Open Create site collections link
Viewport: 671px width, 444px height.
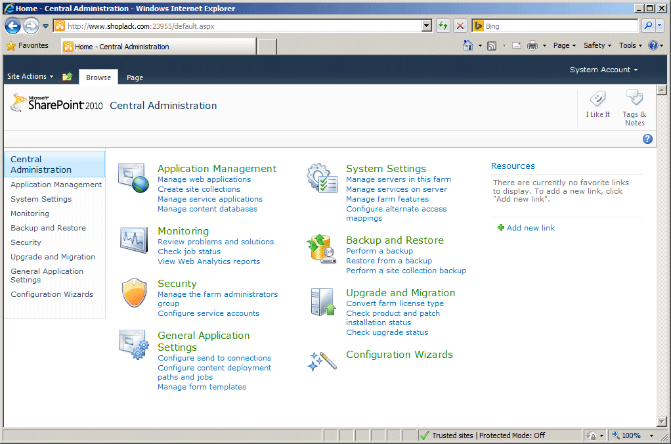[199, 189]
